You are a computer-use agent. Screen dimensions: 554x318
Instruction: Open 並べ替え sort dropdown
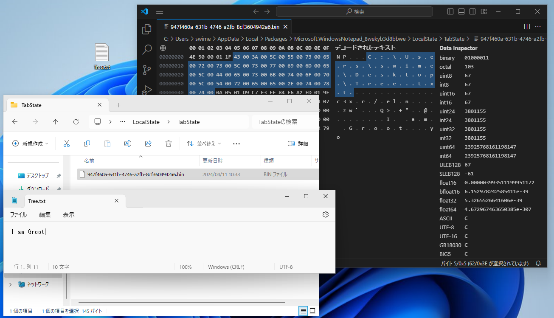(204, 144)
